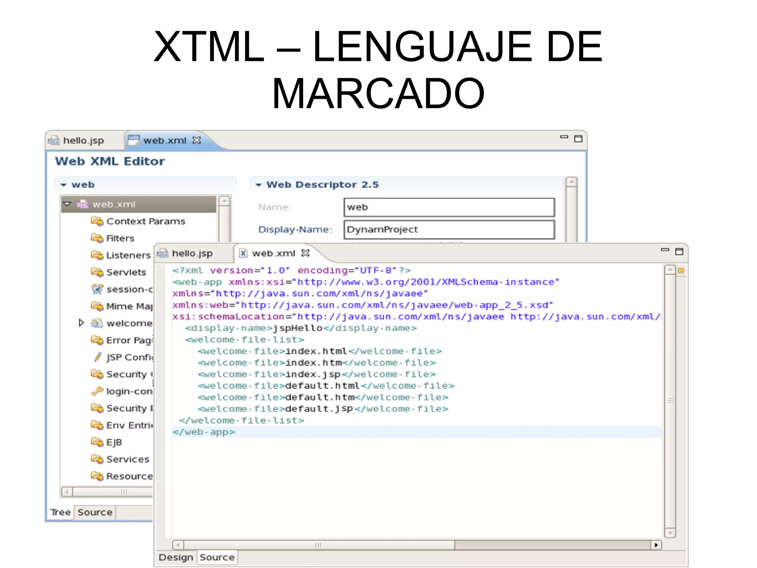The height and width of the screenshot is (568, 757).
Task: Close web.xml tab in front source window
Action: [305, 253]
